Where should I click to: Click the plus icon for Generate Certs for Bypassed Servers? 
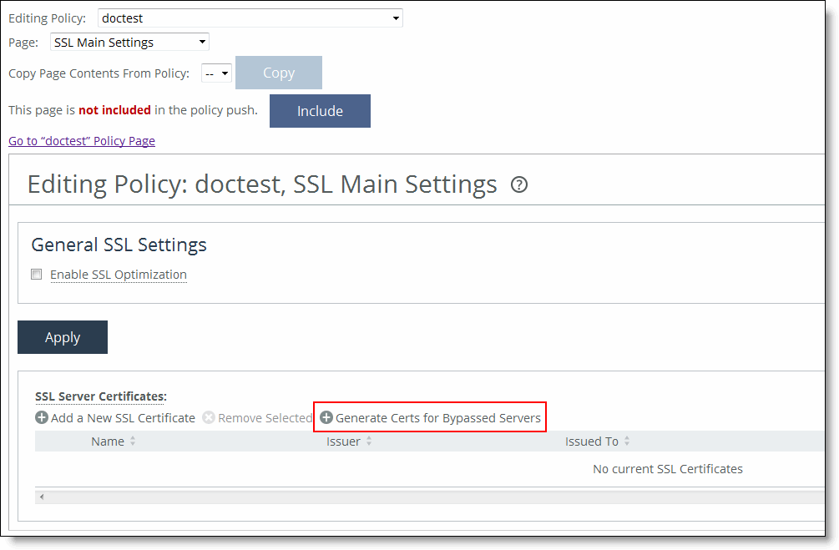pyautogui.click(x=326, y=418)
